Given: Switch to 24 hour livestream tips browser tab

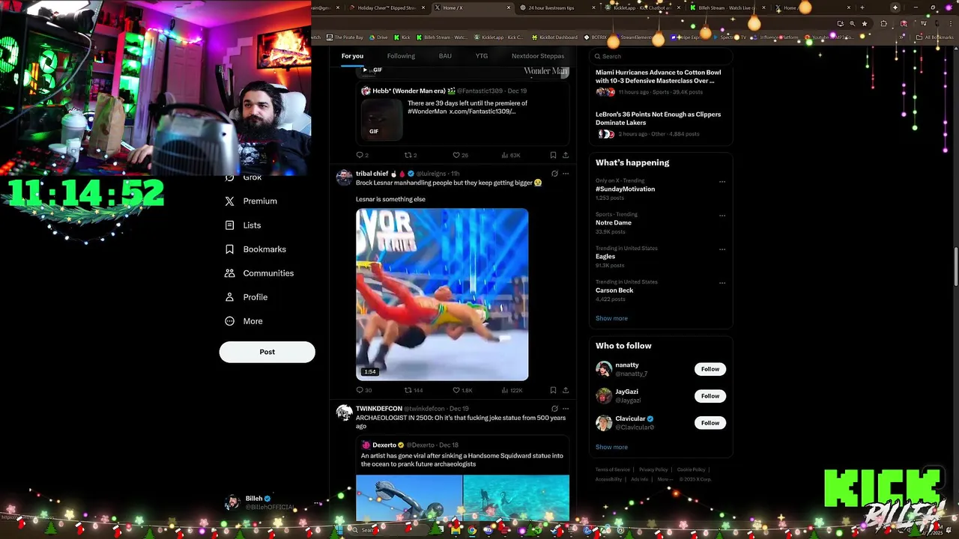Looking at the screenshot, I should [558, 7].
